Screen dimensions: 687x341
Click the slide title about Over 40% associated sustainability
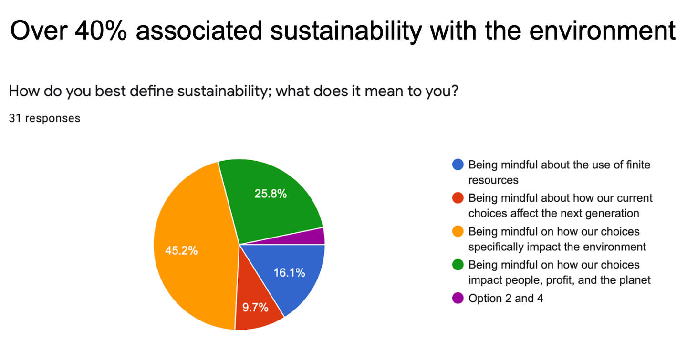pos(343,31)
